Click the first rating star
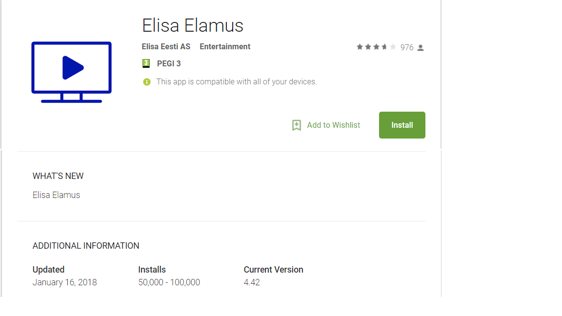Image resolution: width=562 pixels, height=316 pixels. 360,47
